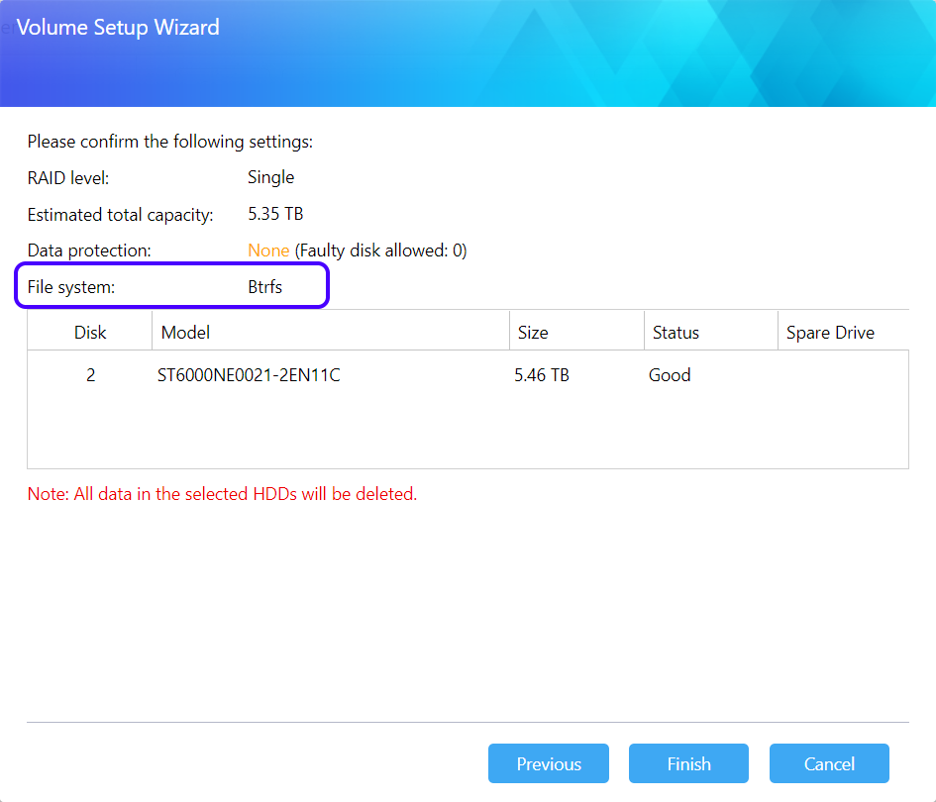Image resolution: width=936 pixels, height=802 pixels.
Task: Click the Volume Setup Wizard title
Action: click(118, 27)
